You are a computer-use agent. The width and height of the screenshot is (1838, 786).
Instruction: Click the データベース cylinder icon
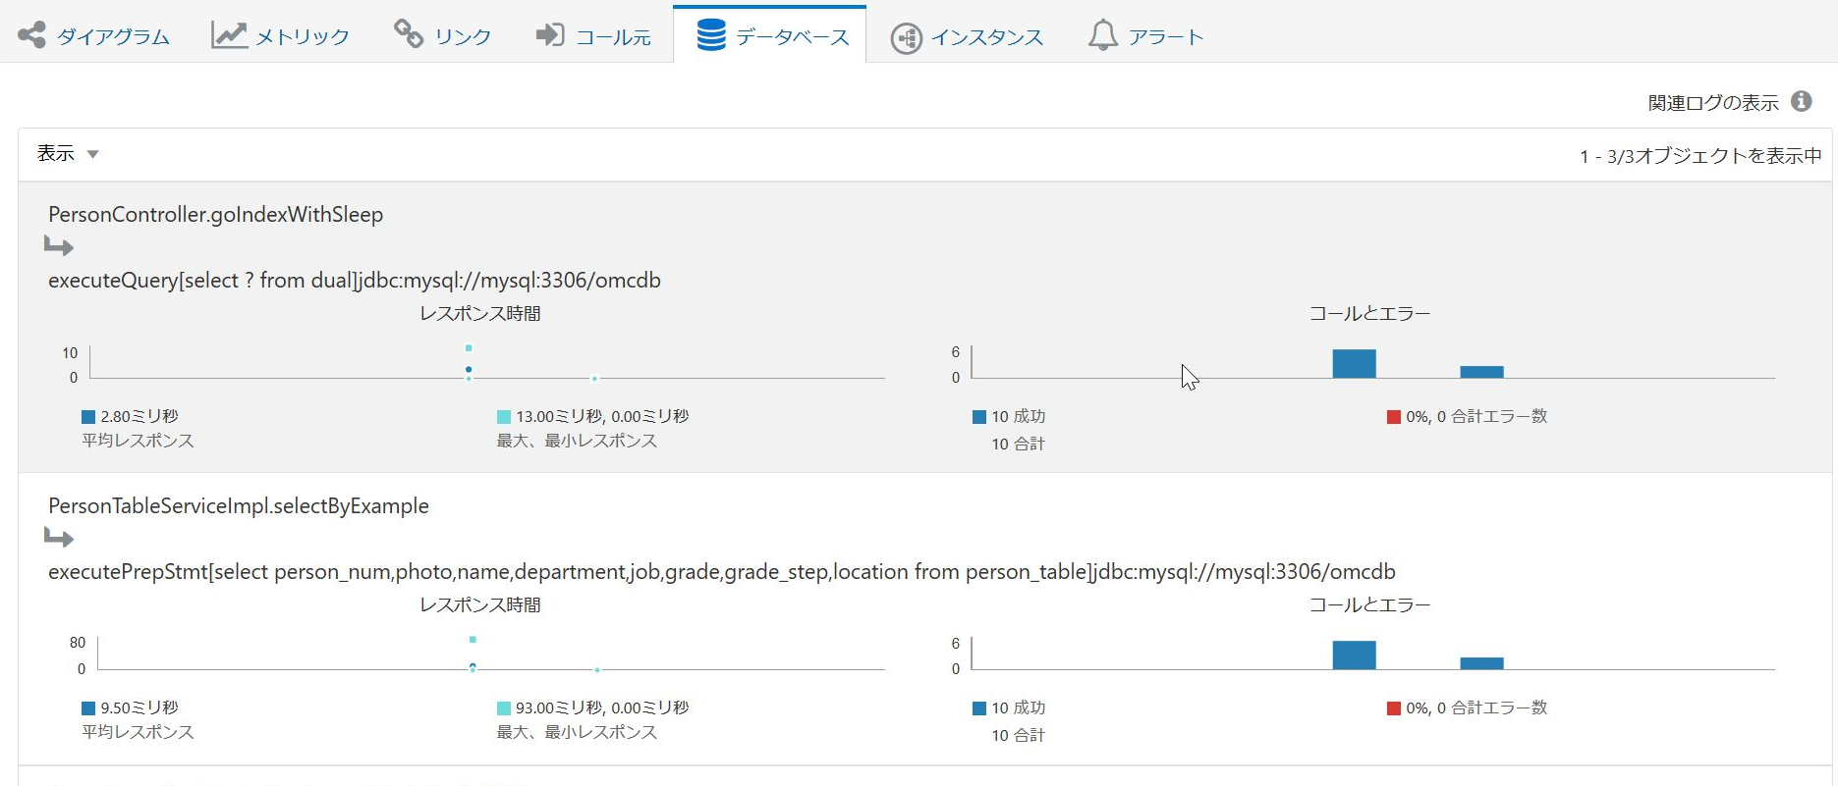click(710, 34)
